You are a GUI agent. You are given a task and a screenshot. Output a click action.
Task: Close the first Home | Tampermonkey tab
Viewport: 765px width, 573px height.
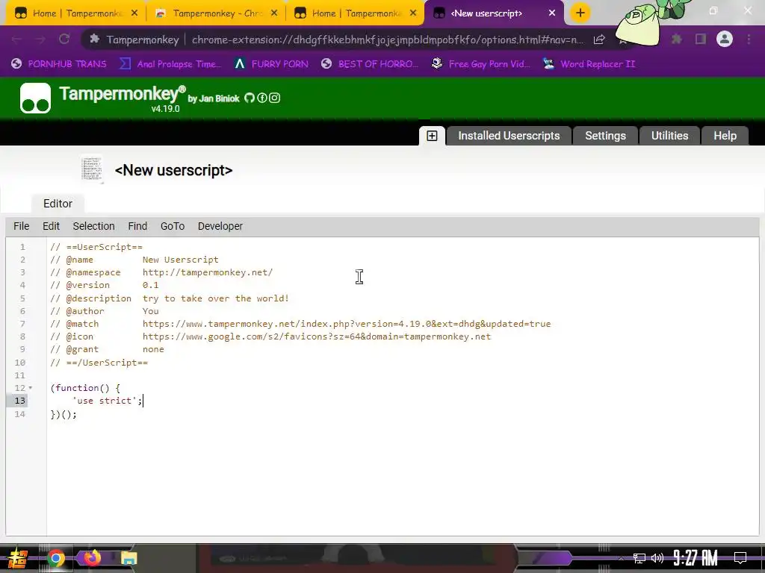coord(134,13)
